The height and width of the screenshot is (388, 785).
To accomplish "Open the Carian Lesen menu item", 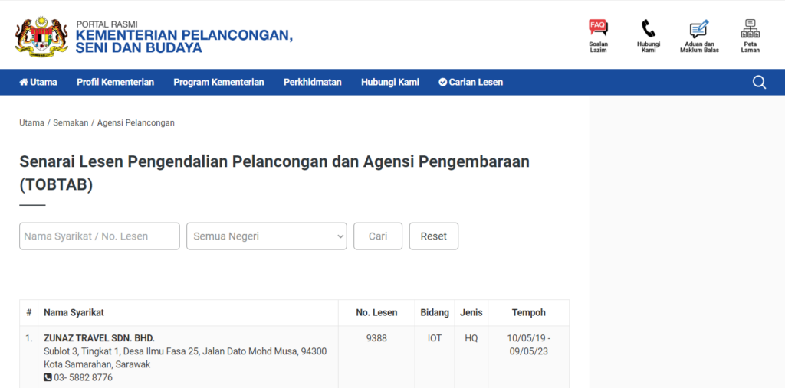I will pos(471,82).
